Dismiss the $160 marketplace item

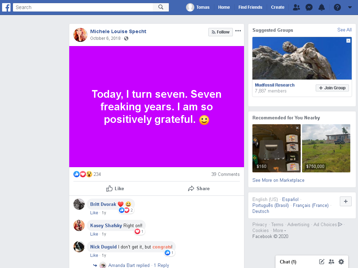(x=297, y=128)
